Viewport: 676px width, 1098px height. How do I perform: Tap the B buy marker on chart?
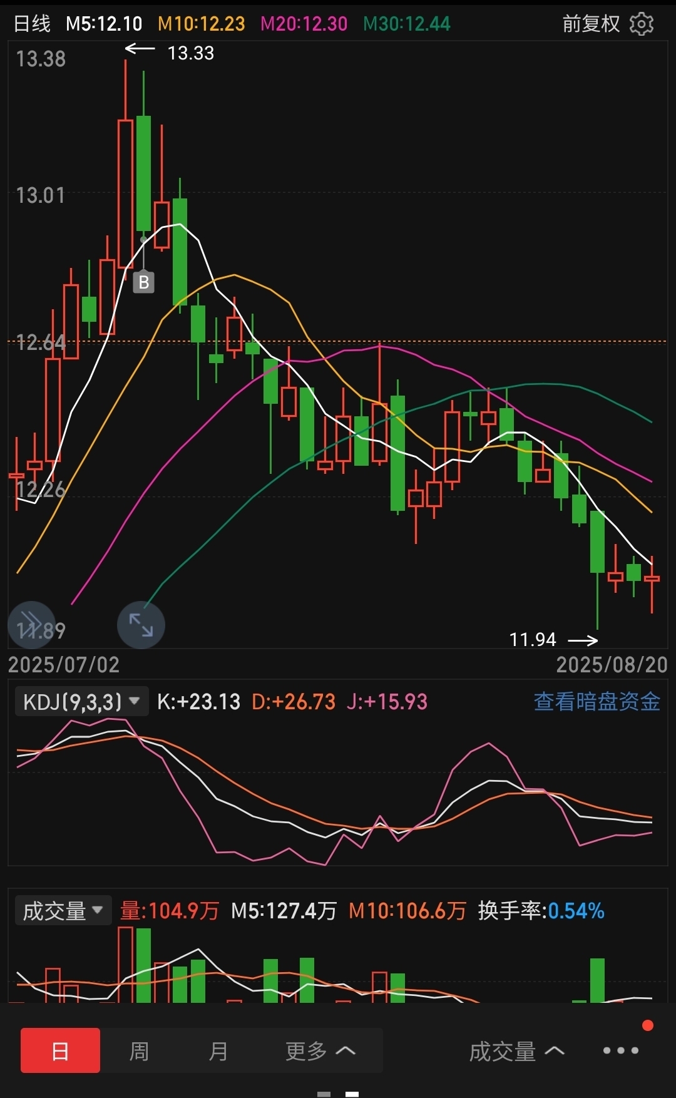[x=143, y=282]
